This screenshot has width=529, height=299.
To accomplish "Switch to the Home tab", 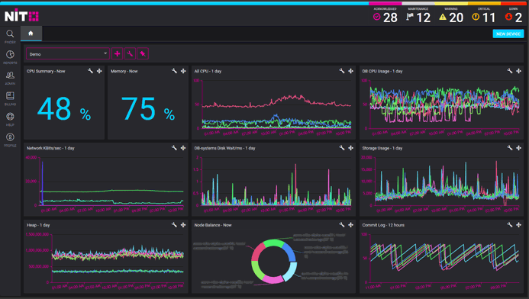I will [31, 34].
